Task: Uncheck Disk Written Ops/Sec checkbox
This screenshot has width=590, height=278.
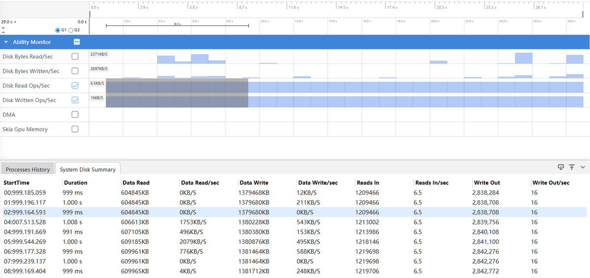Action: pos(75,100)
